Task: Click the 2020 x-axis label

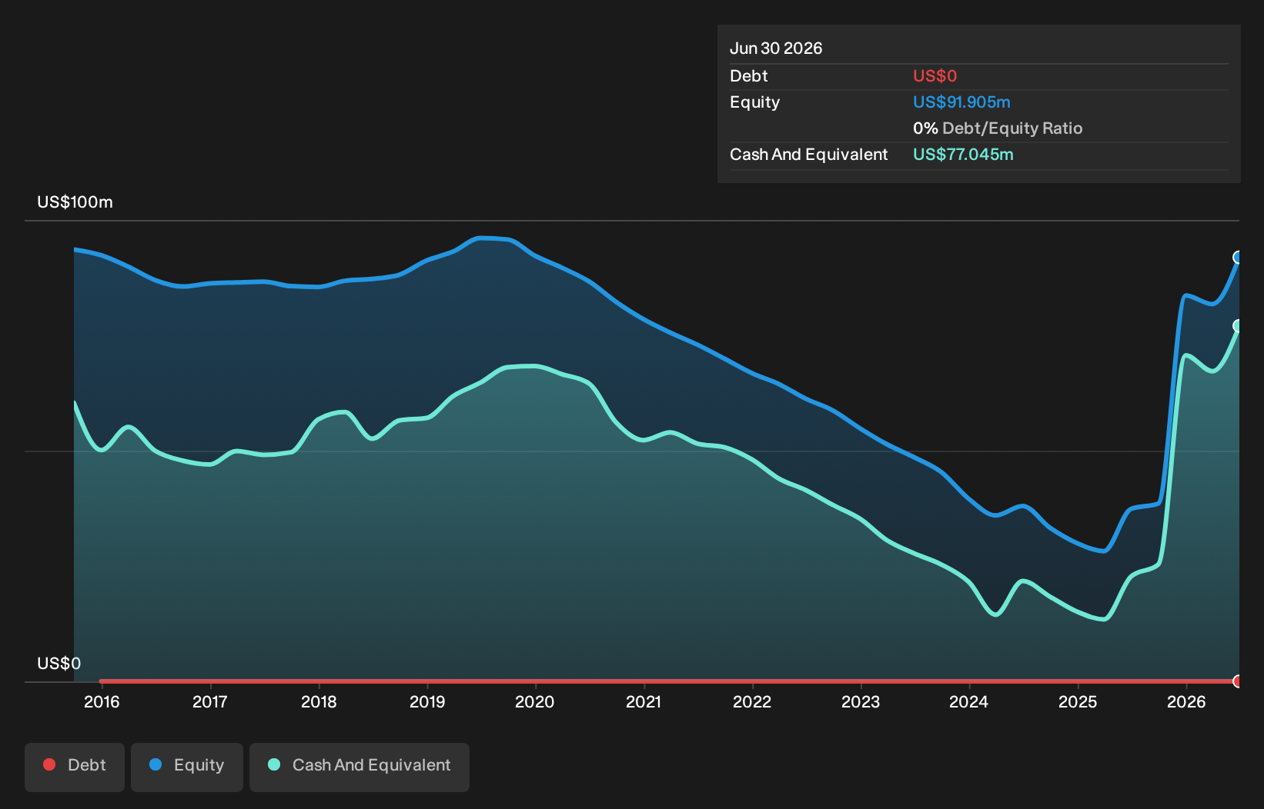Action: (535, 701)
